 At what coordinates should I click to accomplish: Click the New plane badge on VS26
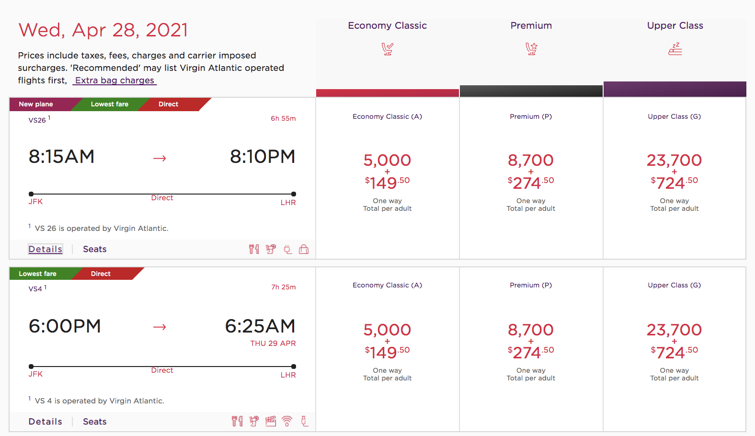(35, 104)
